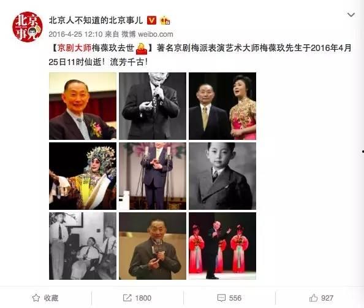Open photo of man beside woman in pink
Viewport: 364px width, 308px height.
(x=222, y=106)
